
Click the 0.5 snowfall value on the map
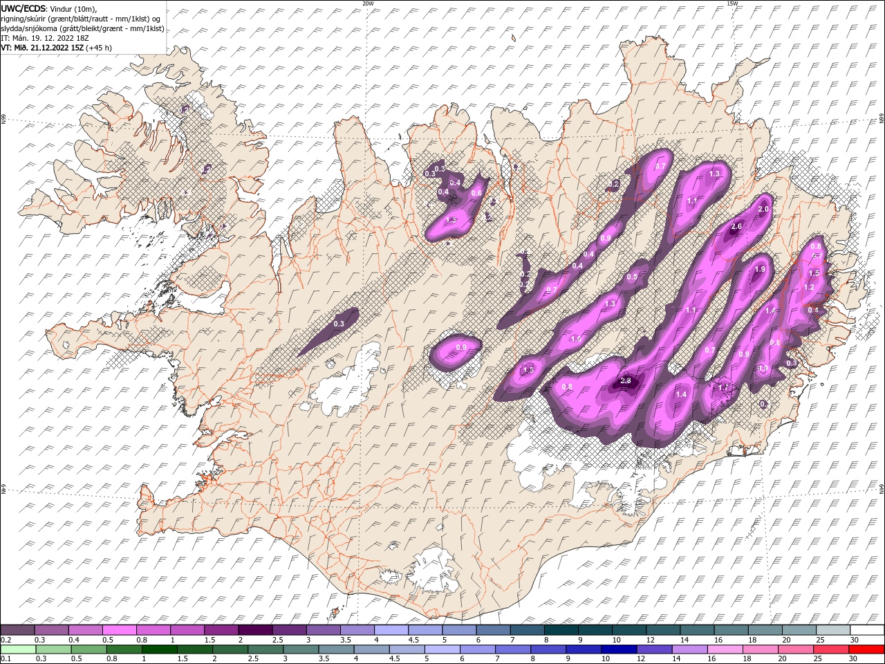click(632, 277)
